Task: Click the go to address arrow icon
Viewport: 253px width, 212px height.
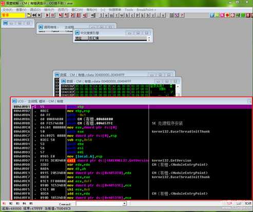Action: (x=93, y=15)
